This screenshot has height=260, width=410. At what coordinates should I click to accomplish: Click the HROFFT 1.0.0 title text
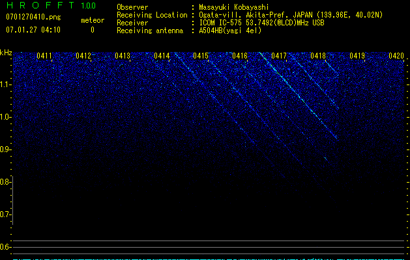51,5
